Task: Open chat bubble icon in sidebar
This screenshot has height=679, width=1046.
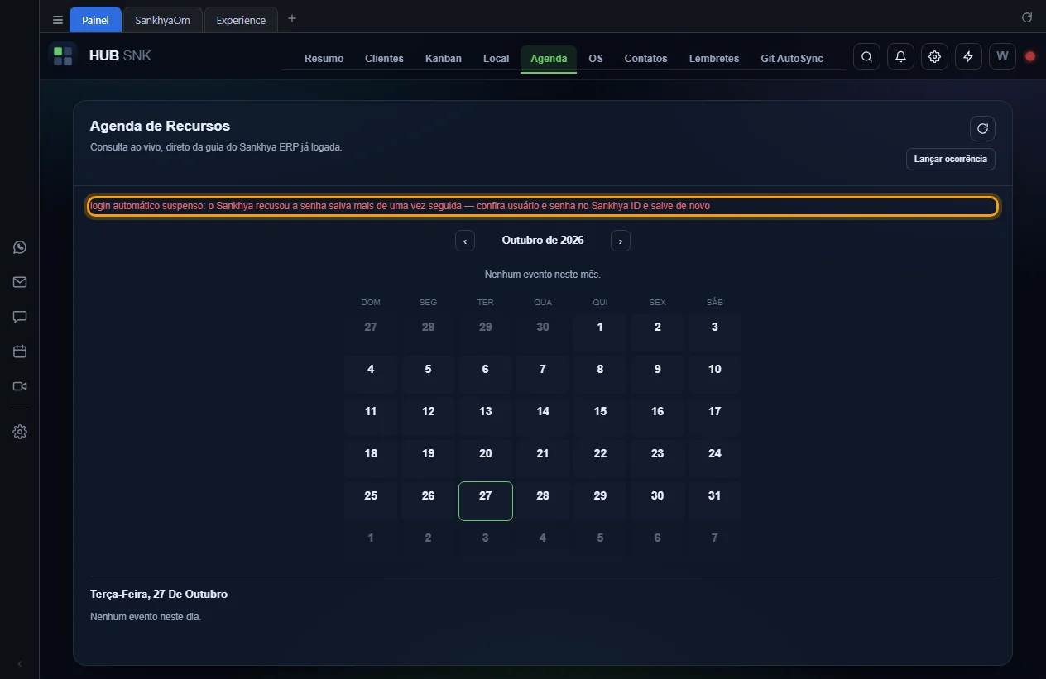Action: [x=20, y=317]
